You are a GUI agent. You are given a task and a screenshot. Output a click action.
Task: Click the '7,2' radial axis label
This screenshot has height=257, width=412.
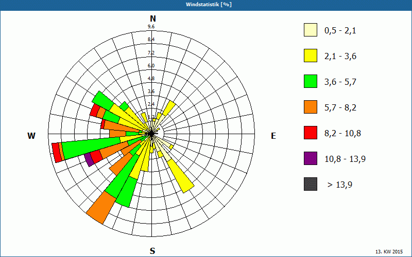pos(151,53)
